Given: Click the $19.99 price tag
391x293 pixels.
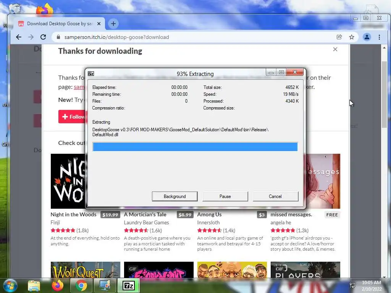Looking at the screenshot, I should click(110, 215).
